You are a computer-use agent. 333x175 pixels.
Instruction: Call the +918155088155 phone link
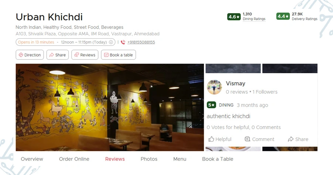pyautogui.click(x=141, y=42)
